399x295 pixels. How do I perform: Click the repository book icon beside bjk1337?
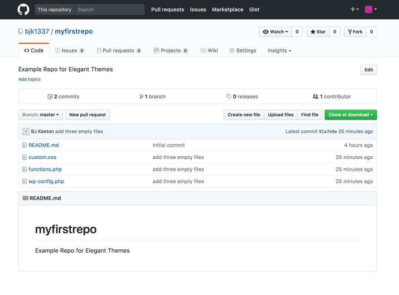click(x=20, y=32)
